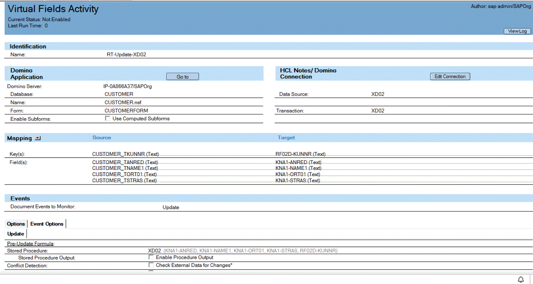Click the Database value CUSTOMER

click(119, 94)
